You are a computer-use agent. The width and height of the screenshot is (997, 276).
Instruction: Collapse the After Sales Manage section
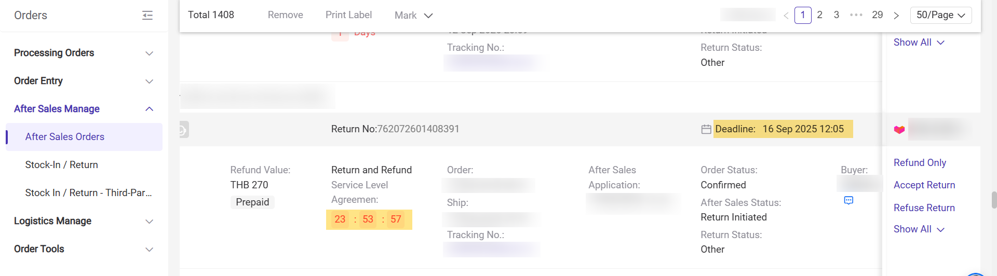coord(149,109)
